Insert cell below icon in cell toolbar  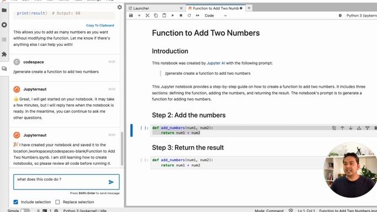(x=368, y=128)
